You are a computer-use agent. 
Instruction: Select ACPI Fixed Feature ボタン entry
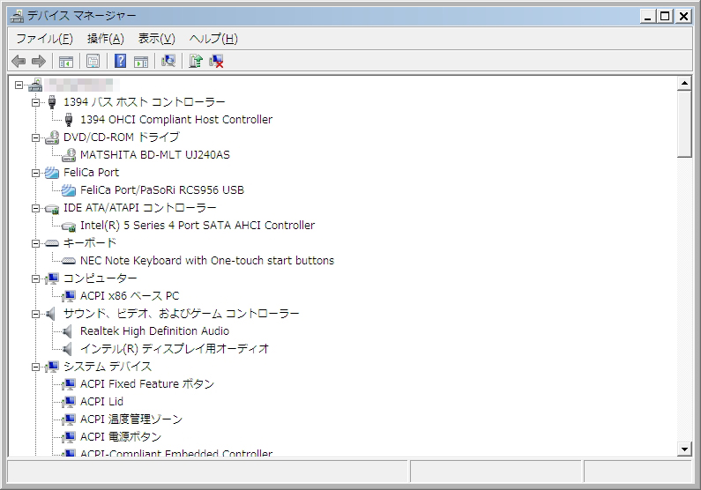pos(147,384)
